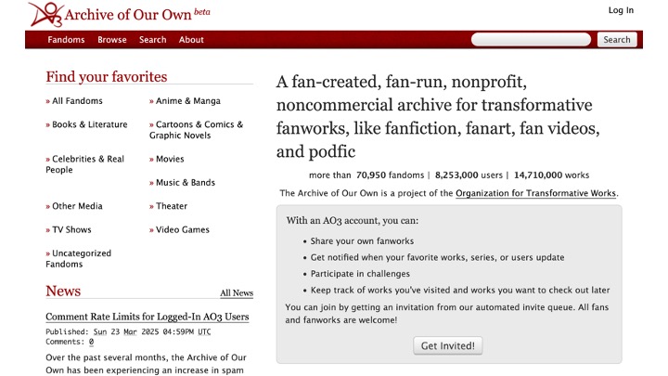Click the news comments count 0
This screenshot has width=668, height=376.
(x=91, y=342)
